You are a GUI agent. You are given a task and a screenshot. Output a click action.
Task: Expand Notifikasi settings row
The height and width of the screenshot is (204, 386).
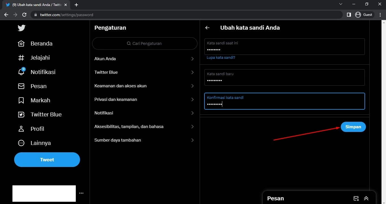tap(145, 113)
